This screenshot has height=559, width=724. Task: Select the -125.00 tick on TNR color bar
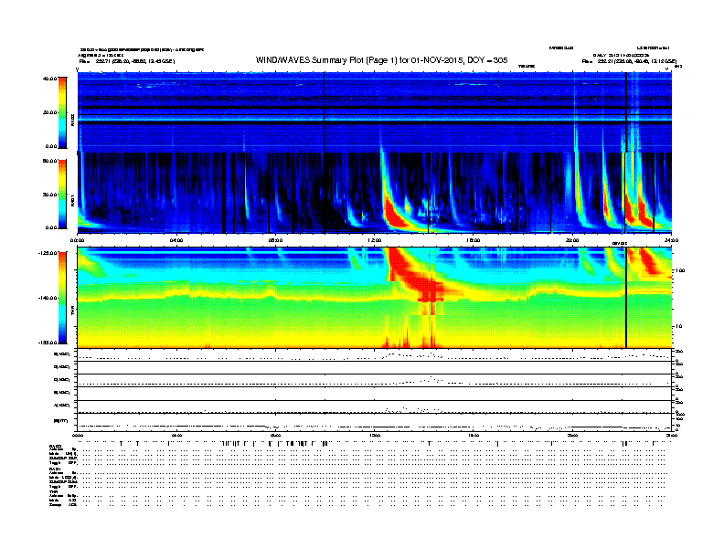(x=48, y=253)
